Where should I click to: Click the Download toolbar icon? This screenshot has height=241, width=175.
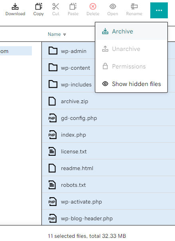pyautogui.click(x=15, y=7)
